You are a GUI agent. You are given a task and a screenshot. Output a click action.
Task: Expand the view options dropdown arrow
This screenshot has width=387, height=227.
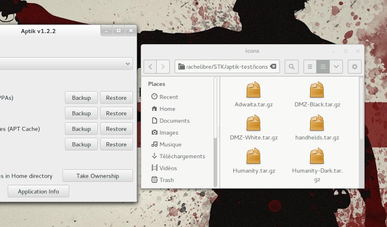337,67
